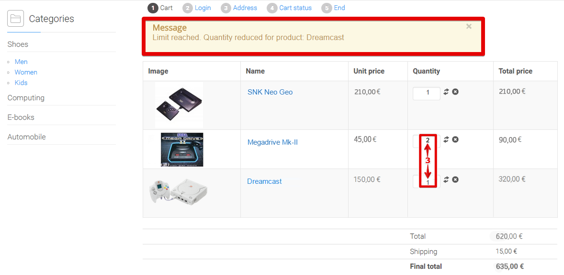Click the SNK Neo Geo total price cell
This screenshot has width=564, height=275.
512,91
